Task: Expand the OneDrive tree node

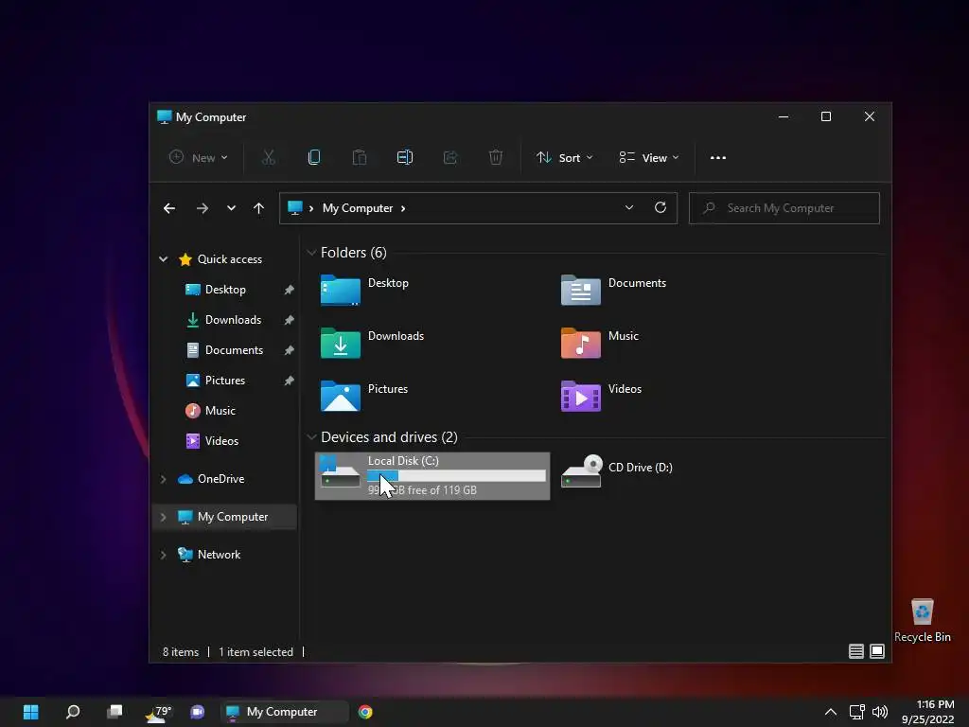Action: (163, 479)
